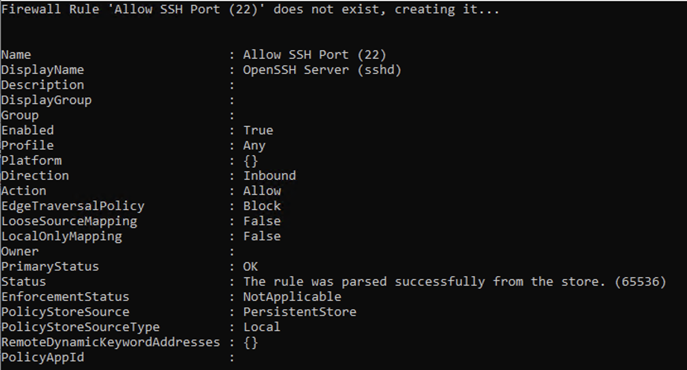
Task: Click the LooseSourceMapping value 'False'
Action: click(x=262, y=221)
